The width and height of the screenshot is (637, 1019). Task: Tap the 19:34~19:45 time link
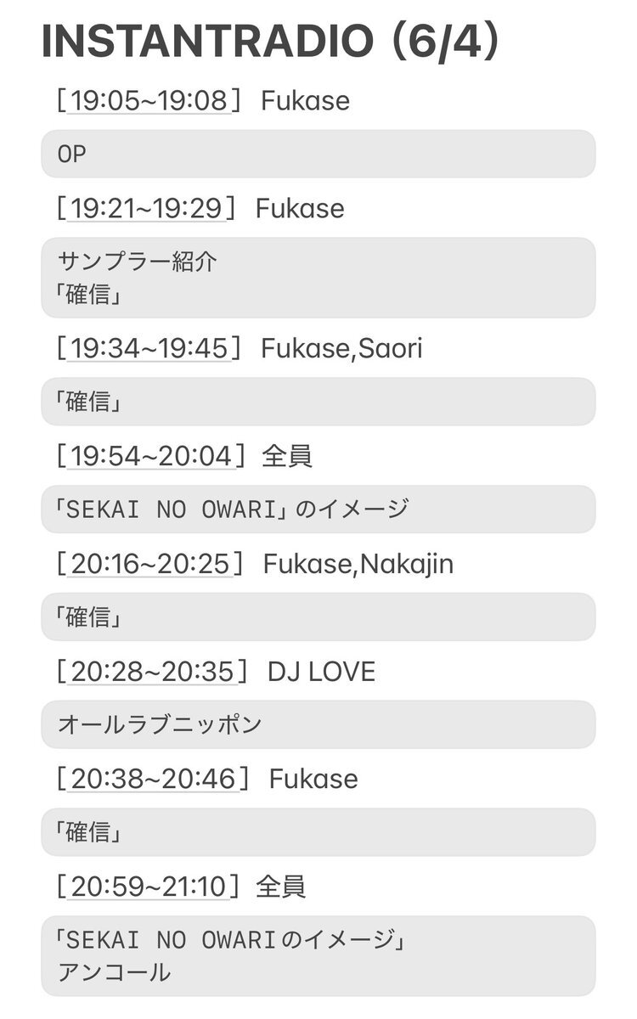(x=149, y=348)
